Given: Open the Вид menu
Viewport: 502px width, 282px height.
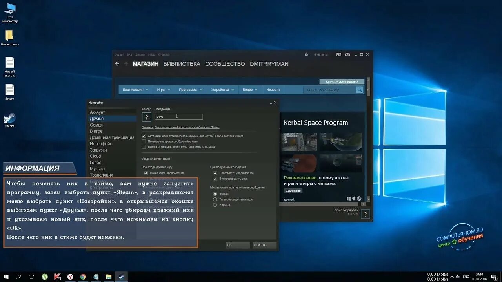Looking at the screenshot, I should 129,54.
